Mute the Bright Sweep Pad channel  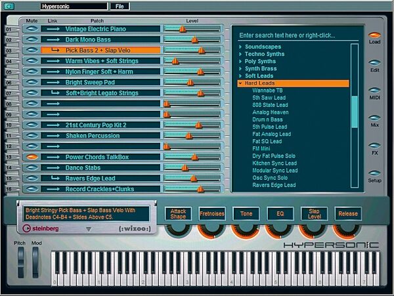tap(32, 82)
